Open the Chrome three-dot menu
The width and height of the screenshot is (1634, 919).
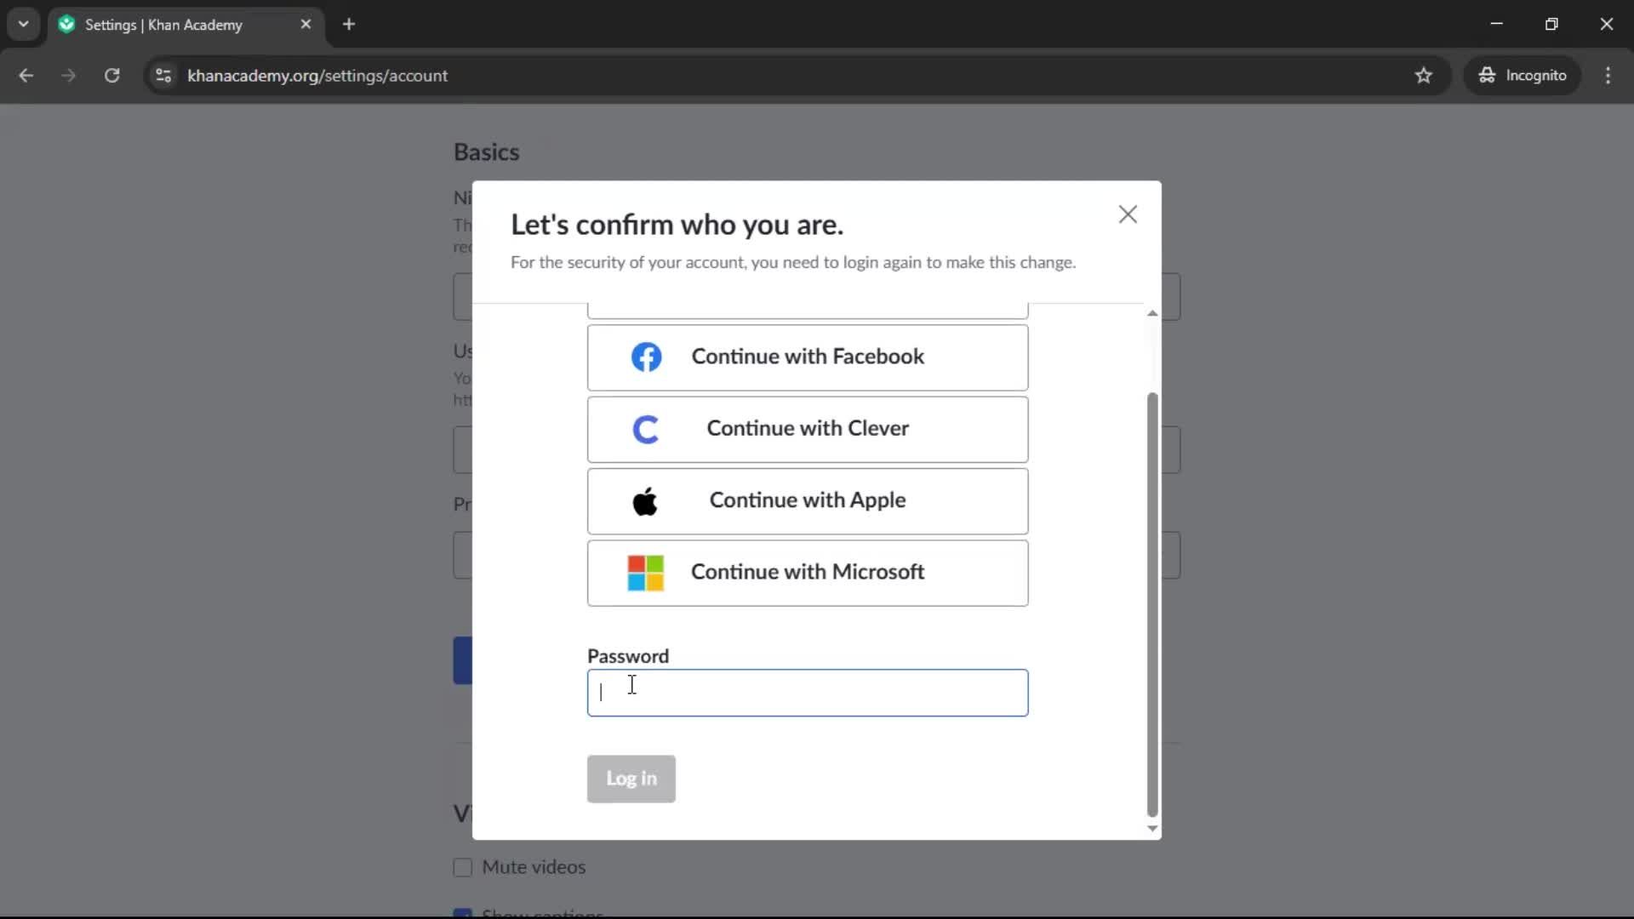tap(1608, 76)
